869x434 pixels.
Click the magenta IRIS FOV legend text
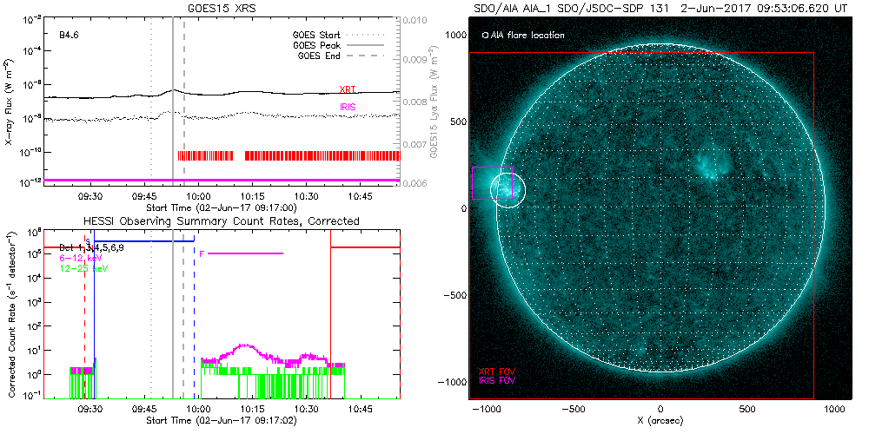[x=499, y=380]
